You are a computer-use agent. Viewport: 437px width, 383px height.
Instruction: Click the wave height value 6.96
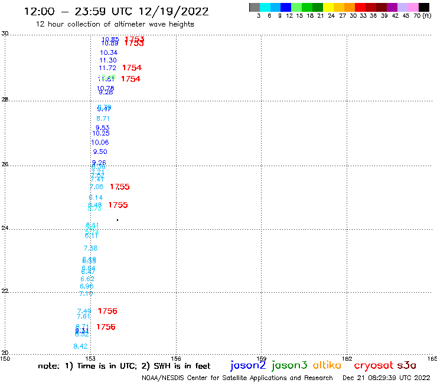(87, 286)
